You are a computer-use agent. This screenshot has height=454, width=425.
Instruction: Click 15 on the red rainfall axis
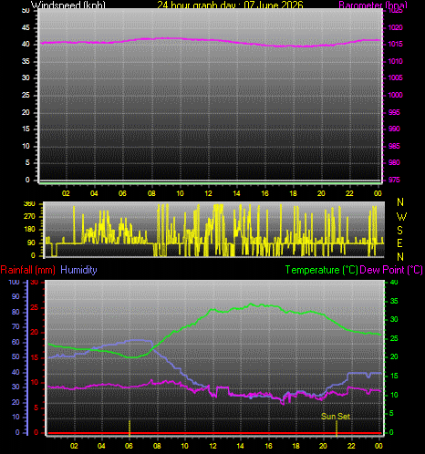(x=35, y=357)
